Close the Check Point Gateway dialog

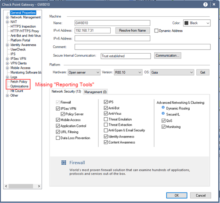tap(214, 4)
